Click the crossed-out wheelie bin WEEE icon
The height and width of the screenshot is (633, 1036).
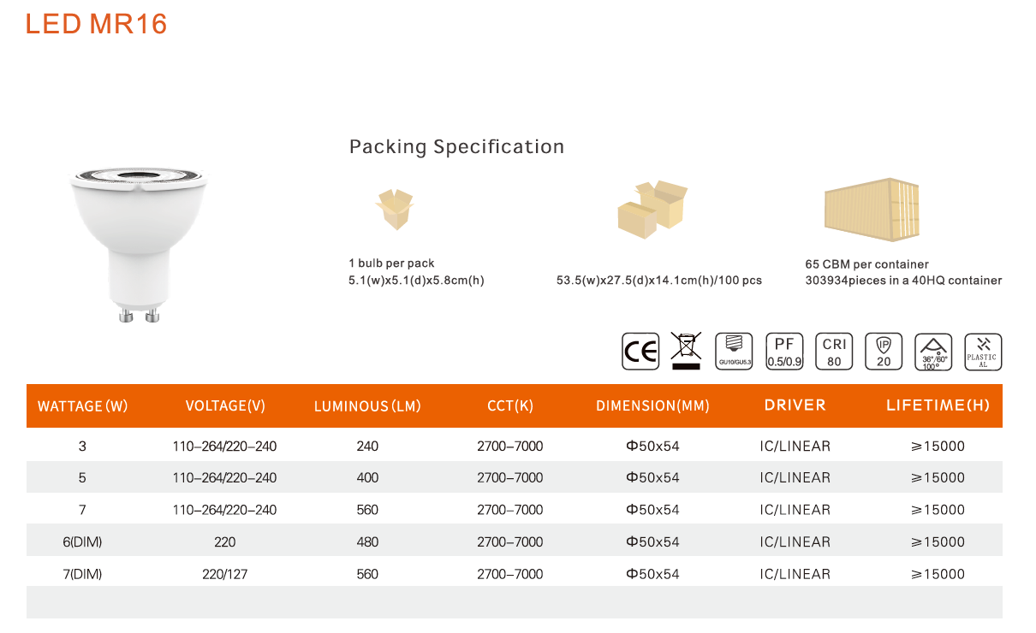click(x=686, y=351)
